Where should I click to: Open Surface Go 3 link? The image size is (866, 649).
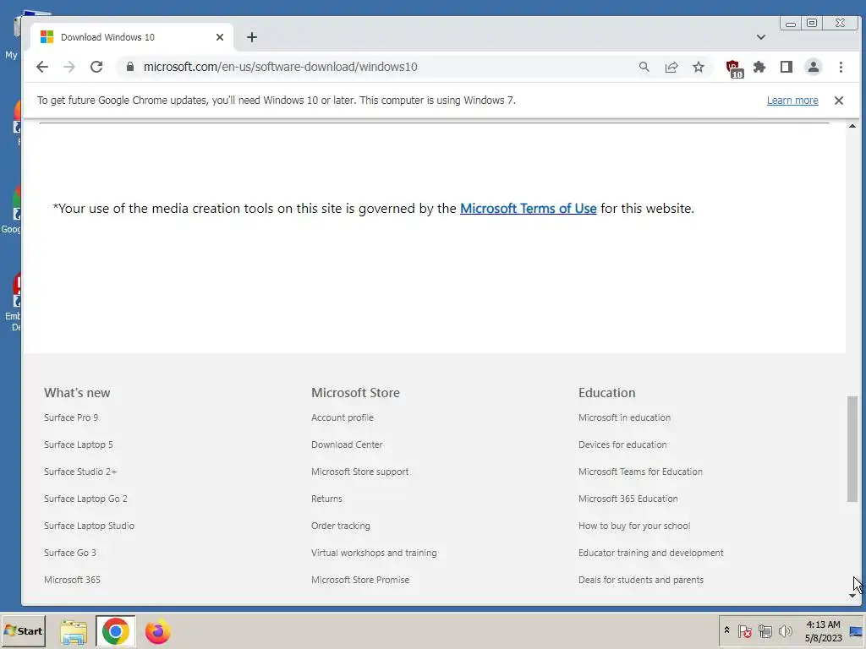point(69,553)
